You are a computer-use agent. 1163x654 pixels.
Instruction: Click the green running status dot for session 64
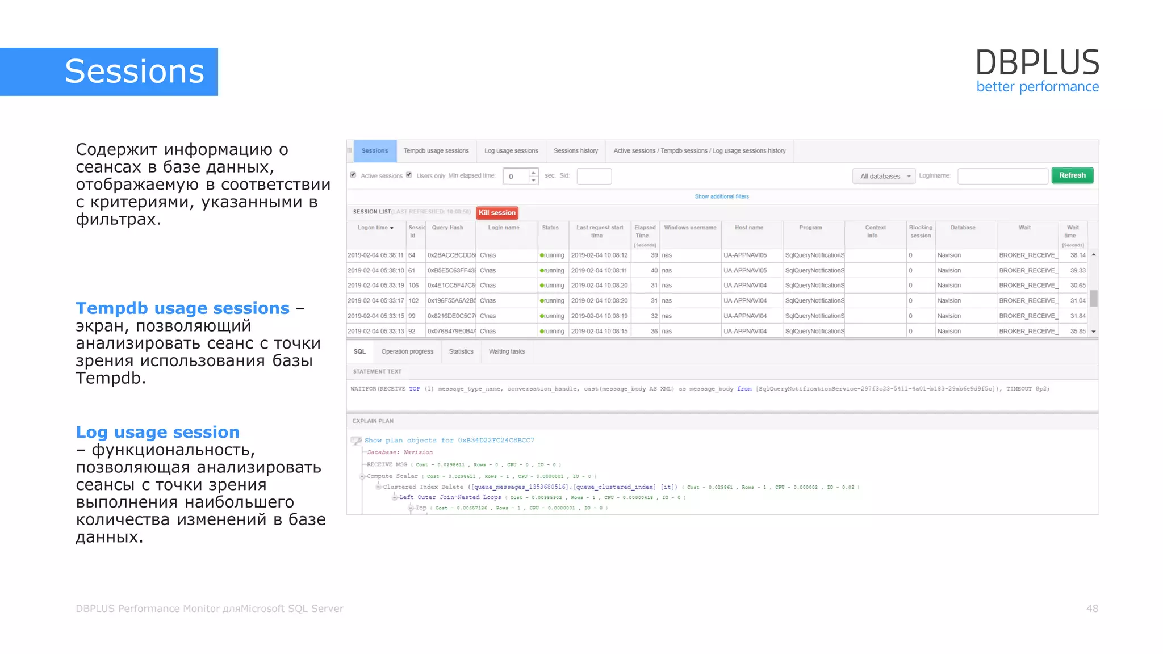coord(542,255)
